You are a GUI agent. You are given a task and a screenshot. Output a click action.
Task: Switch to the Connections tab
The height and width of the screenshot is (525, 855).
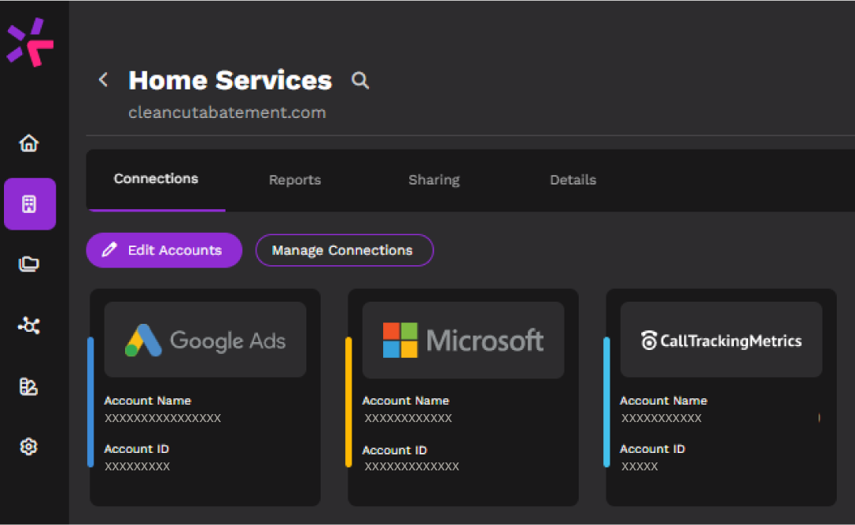(156, 179)
